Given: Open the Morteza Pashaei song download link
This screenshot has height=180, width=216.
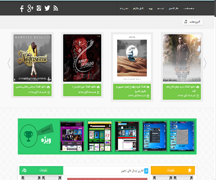Looking at the screenshot, I should tap(31, 87).
